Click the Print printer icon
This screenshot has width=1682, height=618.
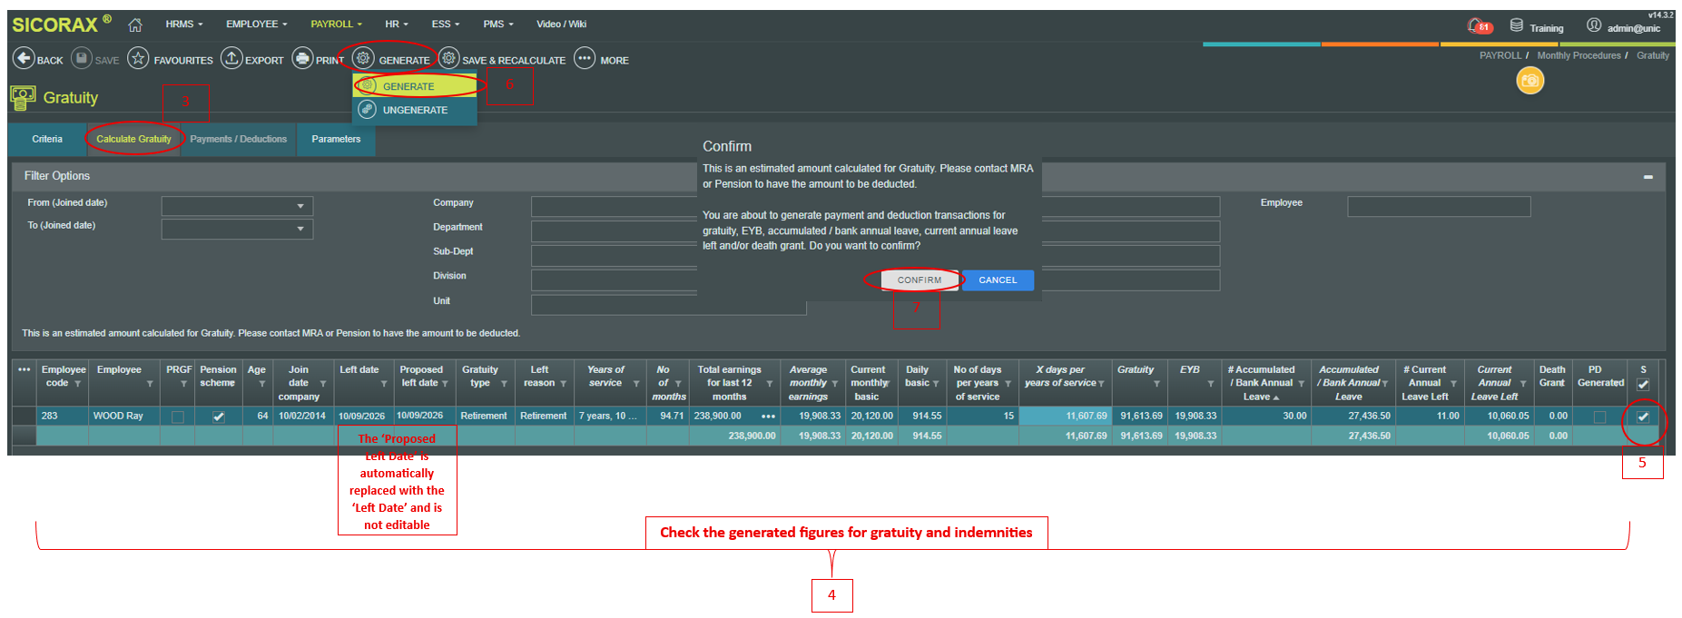coord(302,59)
